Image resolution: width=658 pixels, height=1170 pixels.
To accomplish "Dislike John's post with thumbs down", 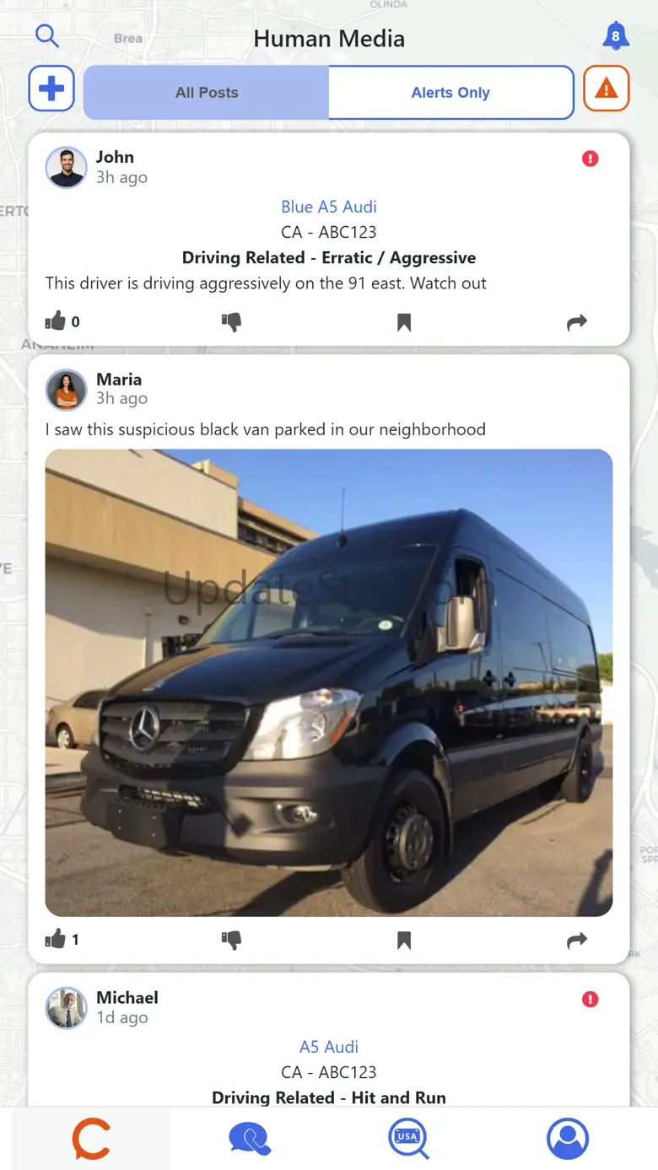I will (231, 321).
